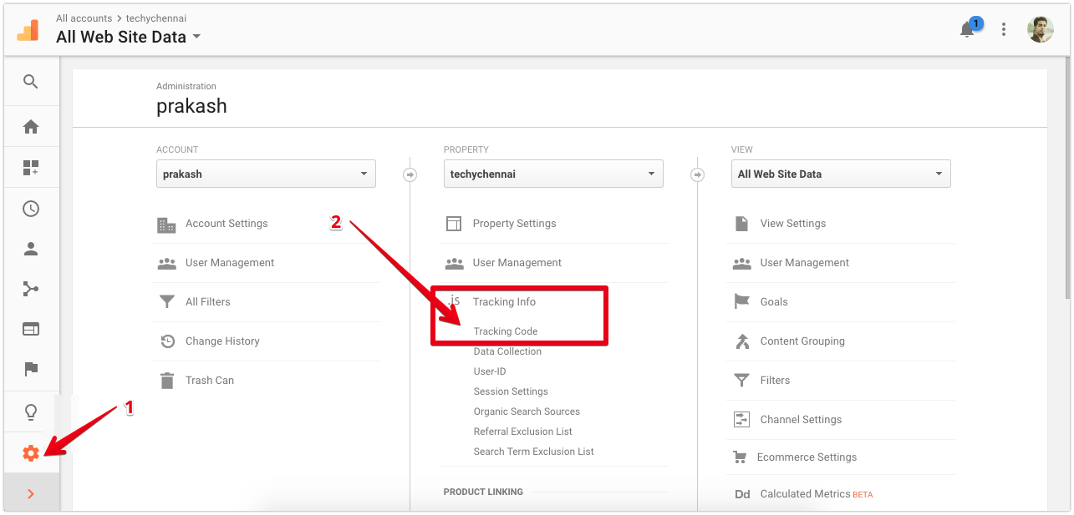Click the Goals flag icon
This screenshot has height=515, width=1074.
(x=741, y=302)
